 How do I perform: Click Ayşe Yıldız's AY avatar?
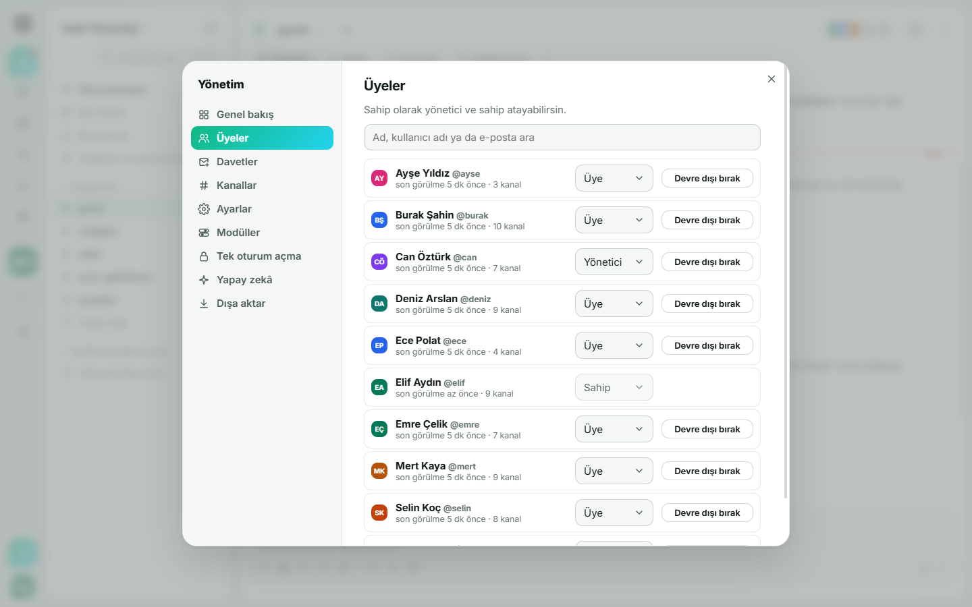379,178
